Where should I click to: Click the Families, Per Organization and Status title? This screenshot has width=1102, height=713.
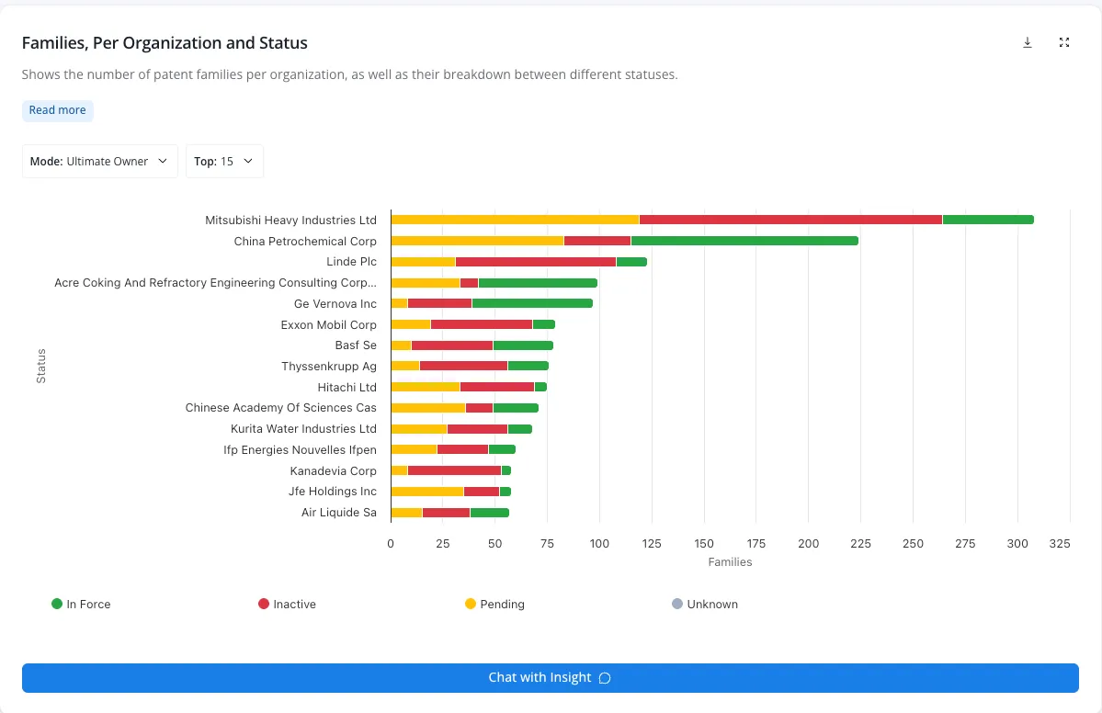(165, 43)
